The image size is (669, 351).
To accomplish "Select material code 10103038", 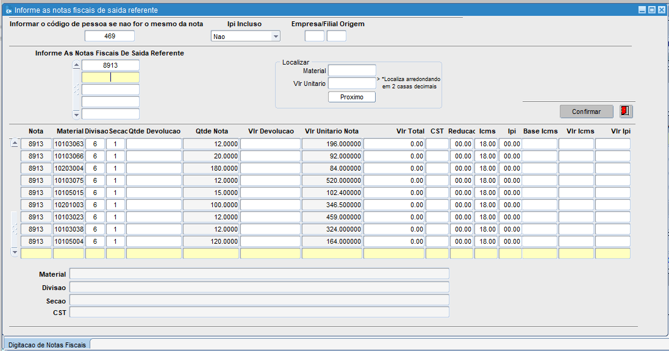I will pos(68,229).
